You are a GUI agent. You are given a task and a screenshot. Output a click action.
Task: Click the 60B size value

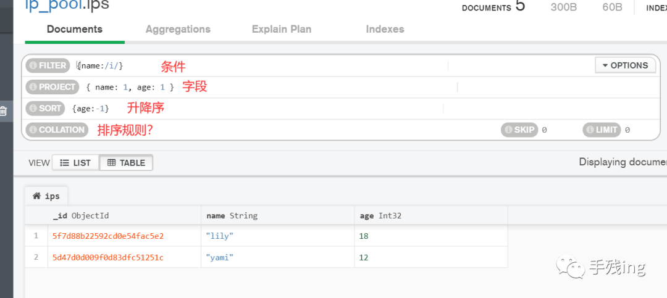[x=612, y=7]
